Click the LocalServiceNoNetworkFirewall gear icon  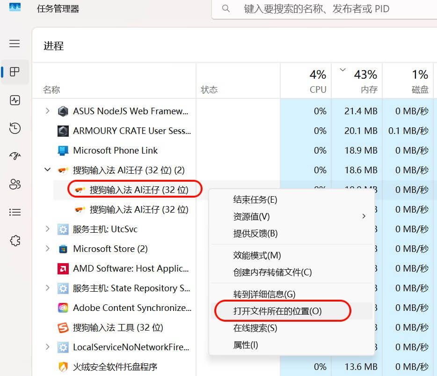(63, 347)
